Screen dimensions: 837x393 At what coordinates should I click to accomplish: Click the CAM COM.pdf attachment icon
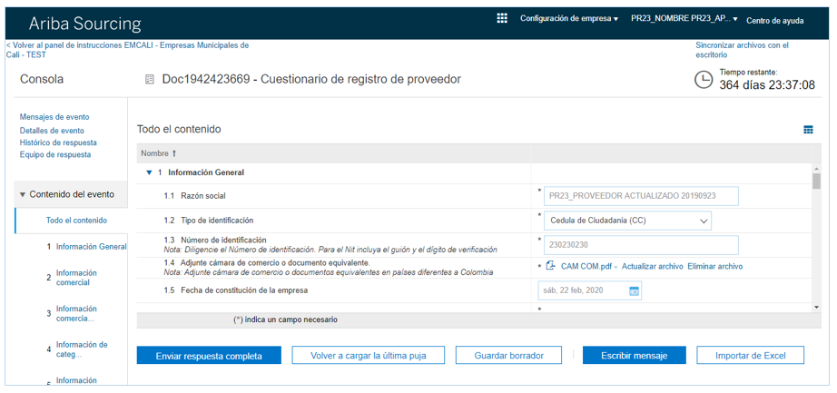pyautogui.click(x=550, y=266)
